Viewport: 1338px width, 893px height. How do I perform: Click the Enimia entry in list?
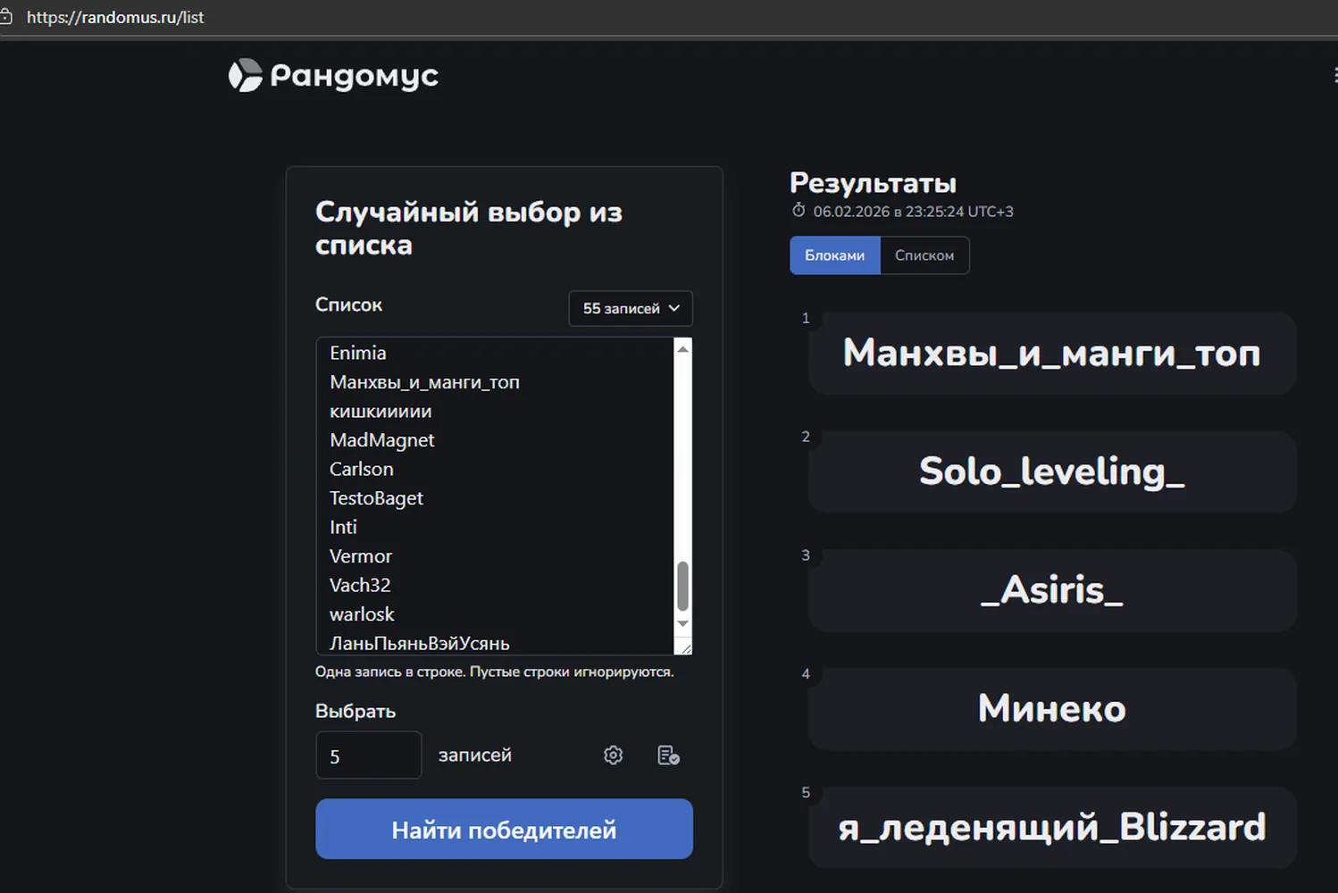click(358, 353)
